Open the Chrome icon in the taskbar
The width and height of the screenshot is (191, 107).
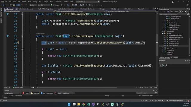(84, 104)
